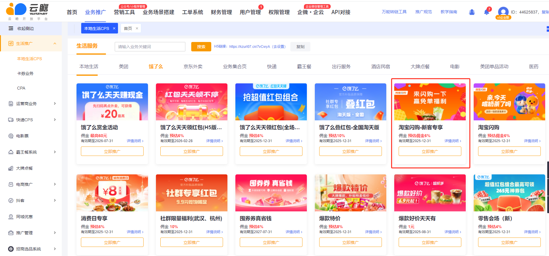Screen dimensions: 549x256
Task: Open the 财务管理 navigation item
Action: pyautogui.click(x=222, y=12)
